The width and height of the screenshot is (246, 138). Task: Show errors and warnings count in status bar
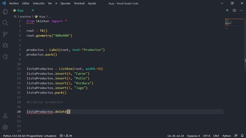click(x=66, y=136)
